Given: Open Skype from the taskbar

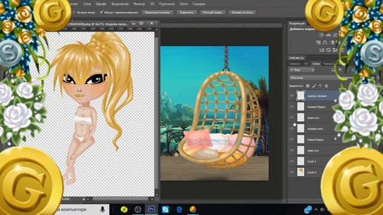Looking at the screenshot, I should coord(165,209).
